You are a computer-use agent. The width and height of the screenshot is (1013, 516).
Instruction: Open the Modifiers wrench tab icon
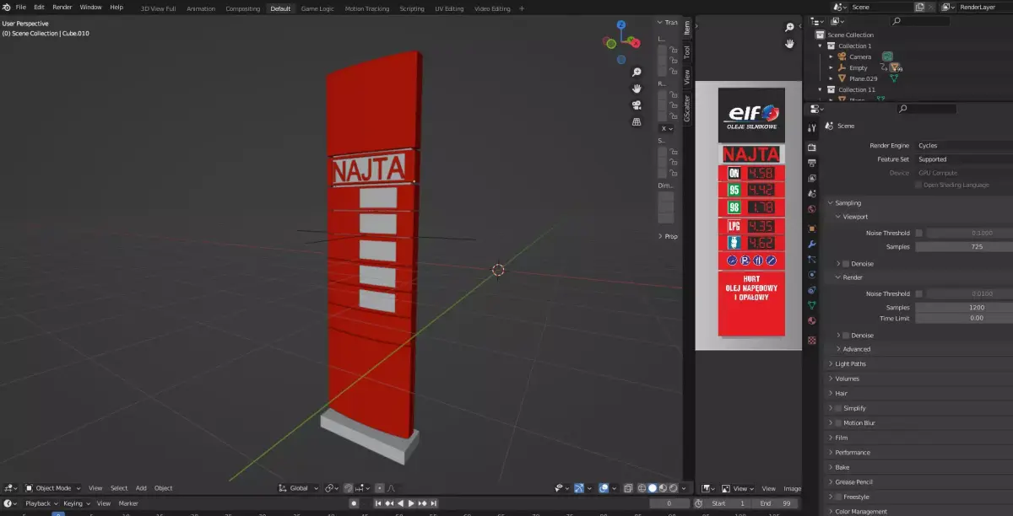(812, 244)
